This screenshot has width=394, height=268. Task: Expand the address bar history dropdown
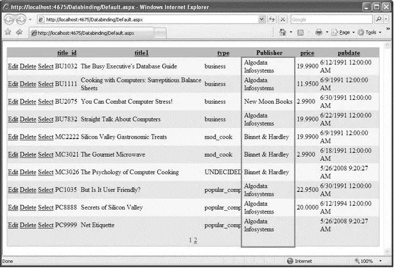pos(261,19)
